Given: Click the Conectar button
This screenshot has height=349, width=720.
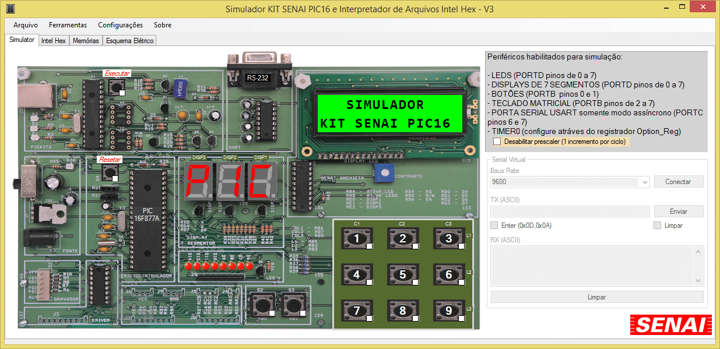Looking at the screenshot, I should pyautogui.click(x=679, y=182).
